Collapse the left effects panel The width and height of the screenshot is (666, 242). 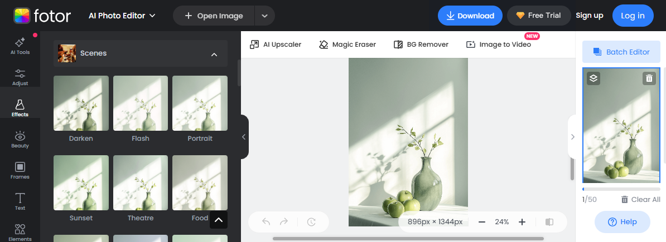coord(244,137)
